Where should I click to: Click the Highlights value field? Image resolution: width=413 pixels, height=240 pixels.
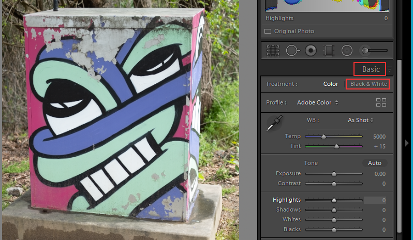(375, 200)
